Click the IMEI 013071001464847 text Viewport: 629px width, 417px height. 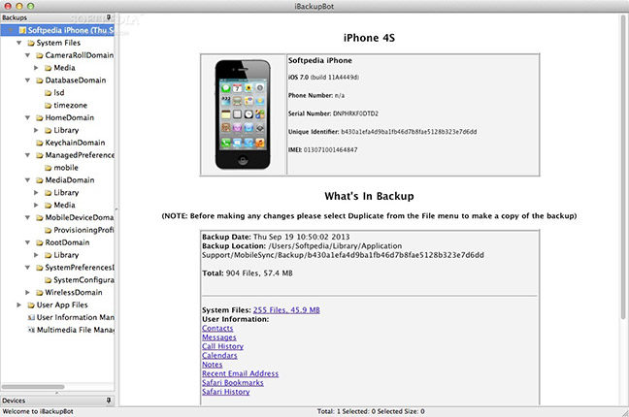[322, 149]
